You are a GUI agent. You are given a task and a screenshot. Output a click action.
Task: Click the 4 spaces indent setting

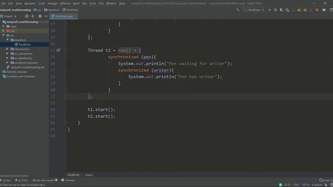coord(317,185)
